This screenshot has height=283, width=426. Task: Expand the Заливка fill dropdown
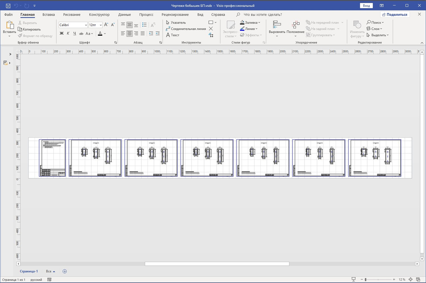259,22
